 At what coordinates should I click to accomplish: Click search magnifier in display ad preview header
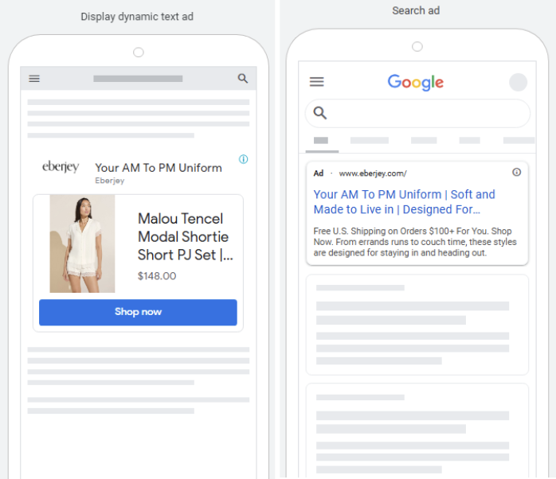click(x=242, y=78)
